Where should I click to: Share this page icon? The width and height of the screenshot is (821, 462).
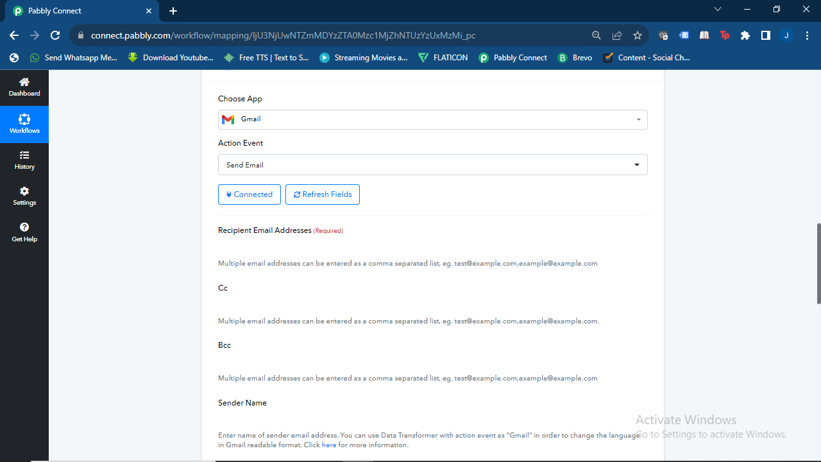pyautogui.click(x=617, y=35)
